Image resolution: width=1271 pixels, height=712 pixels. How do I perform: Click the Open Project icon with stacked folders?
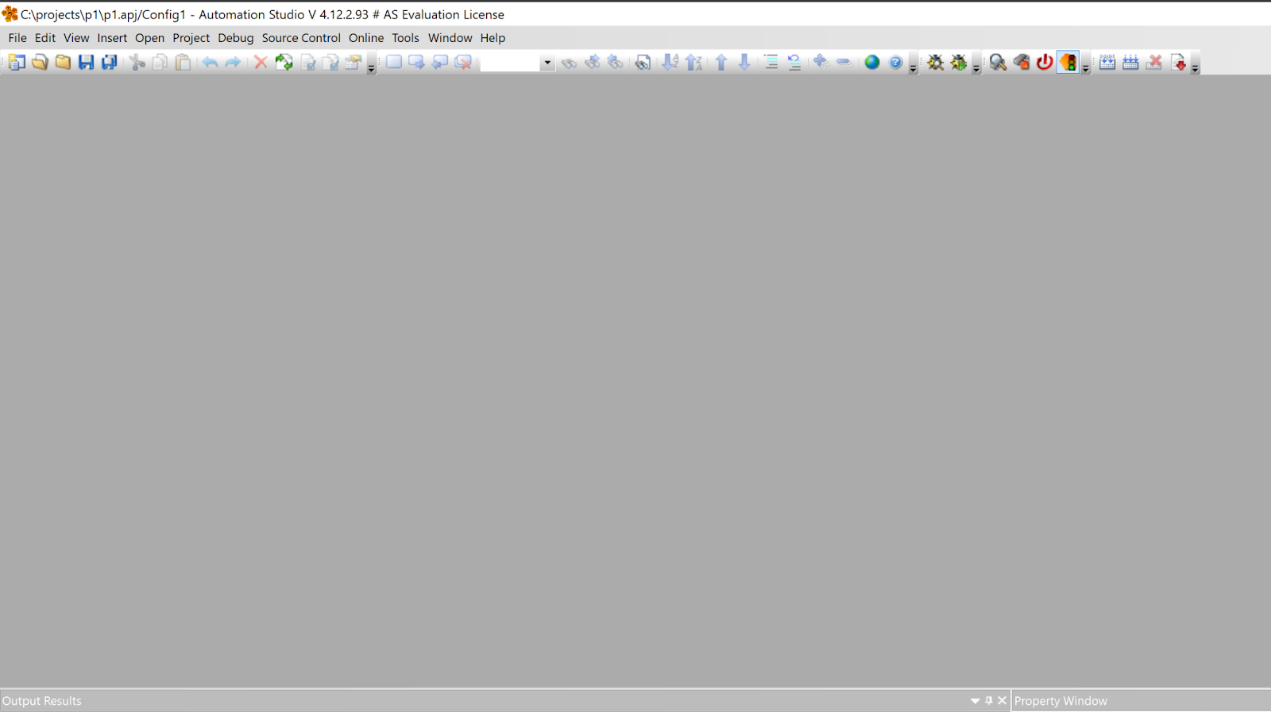pos(40,62)
